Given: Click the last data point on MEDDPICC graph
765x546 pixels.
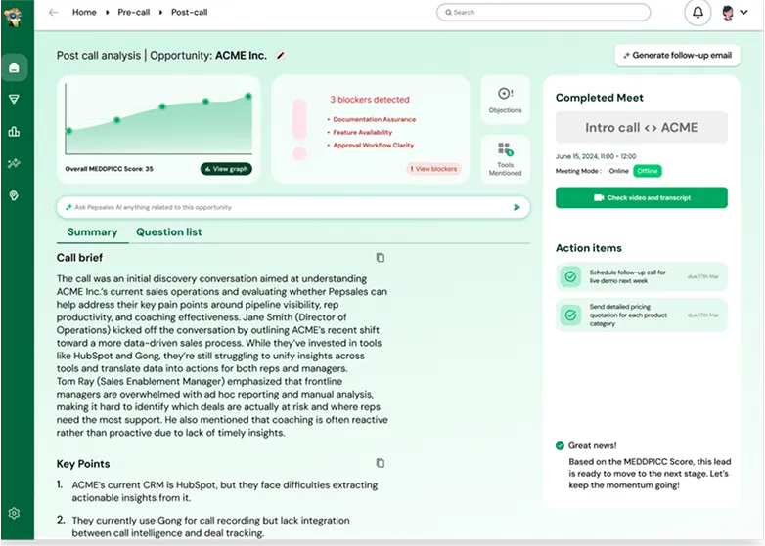Looking at the screenshot, I should click(248, 96).
